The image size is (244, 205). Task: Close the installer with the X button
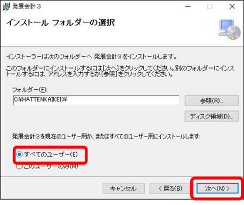pos(232,7)
